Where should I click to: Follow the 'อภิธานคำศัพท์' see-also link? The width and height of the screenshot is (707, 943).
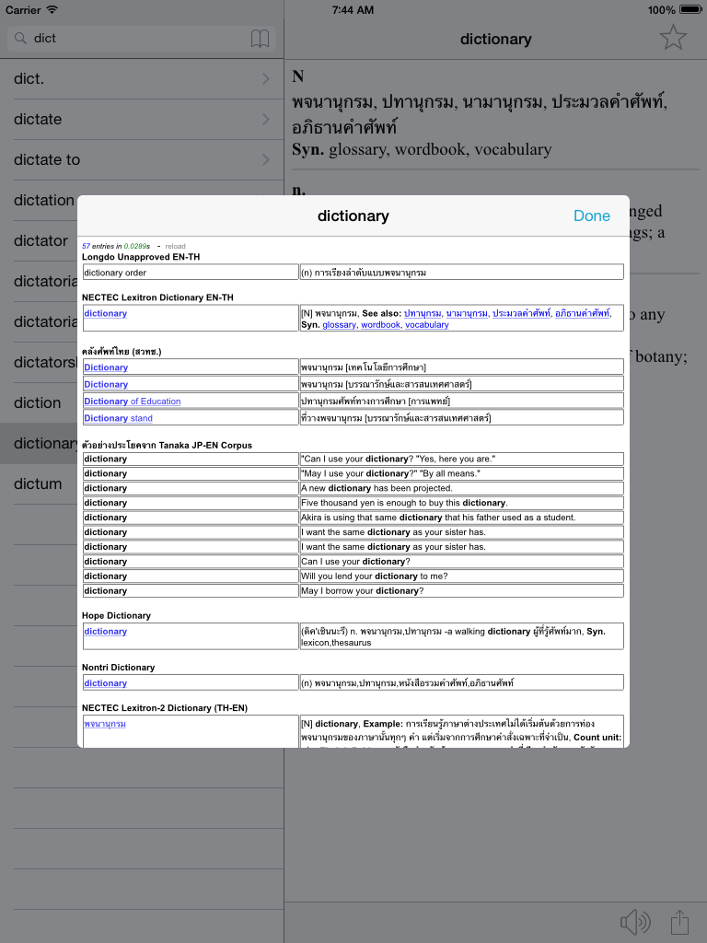point(582,313)
